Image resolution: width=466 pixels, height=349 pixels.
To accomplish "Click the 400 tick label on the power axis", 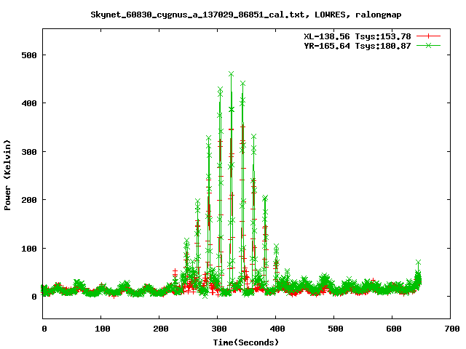I will click(x=29, y=103).
